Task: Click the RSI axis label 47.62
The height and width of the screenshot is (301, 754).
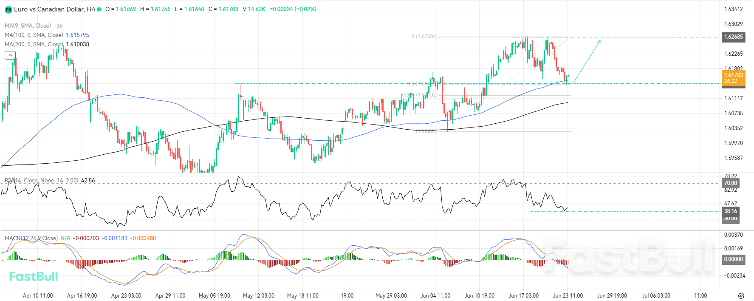Action: click(x=731, y=204)
